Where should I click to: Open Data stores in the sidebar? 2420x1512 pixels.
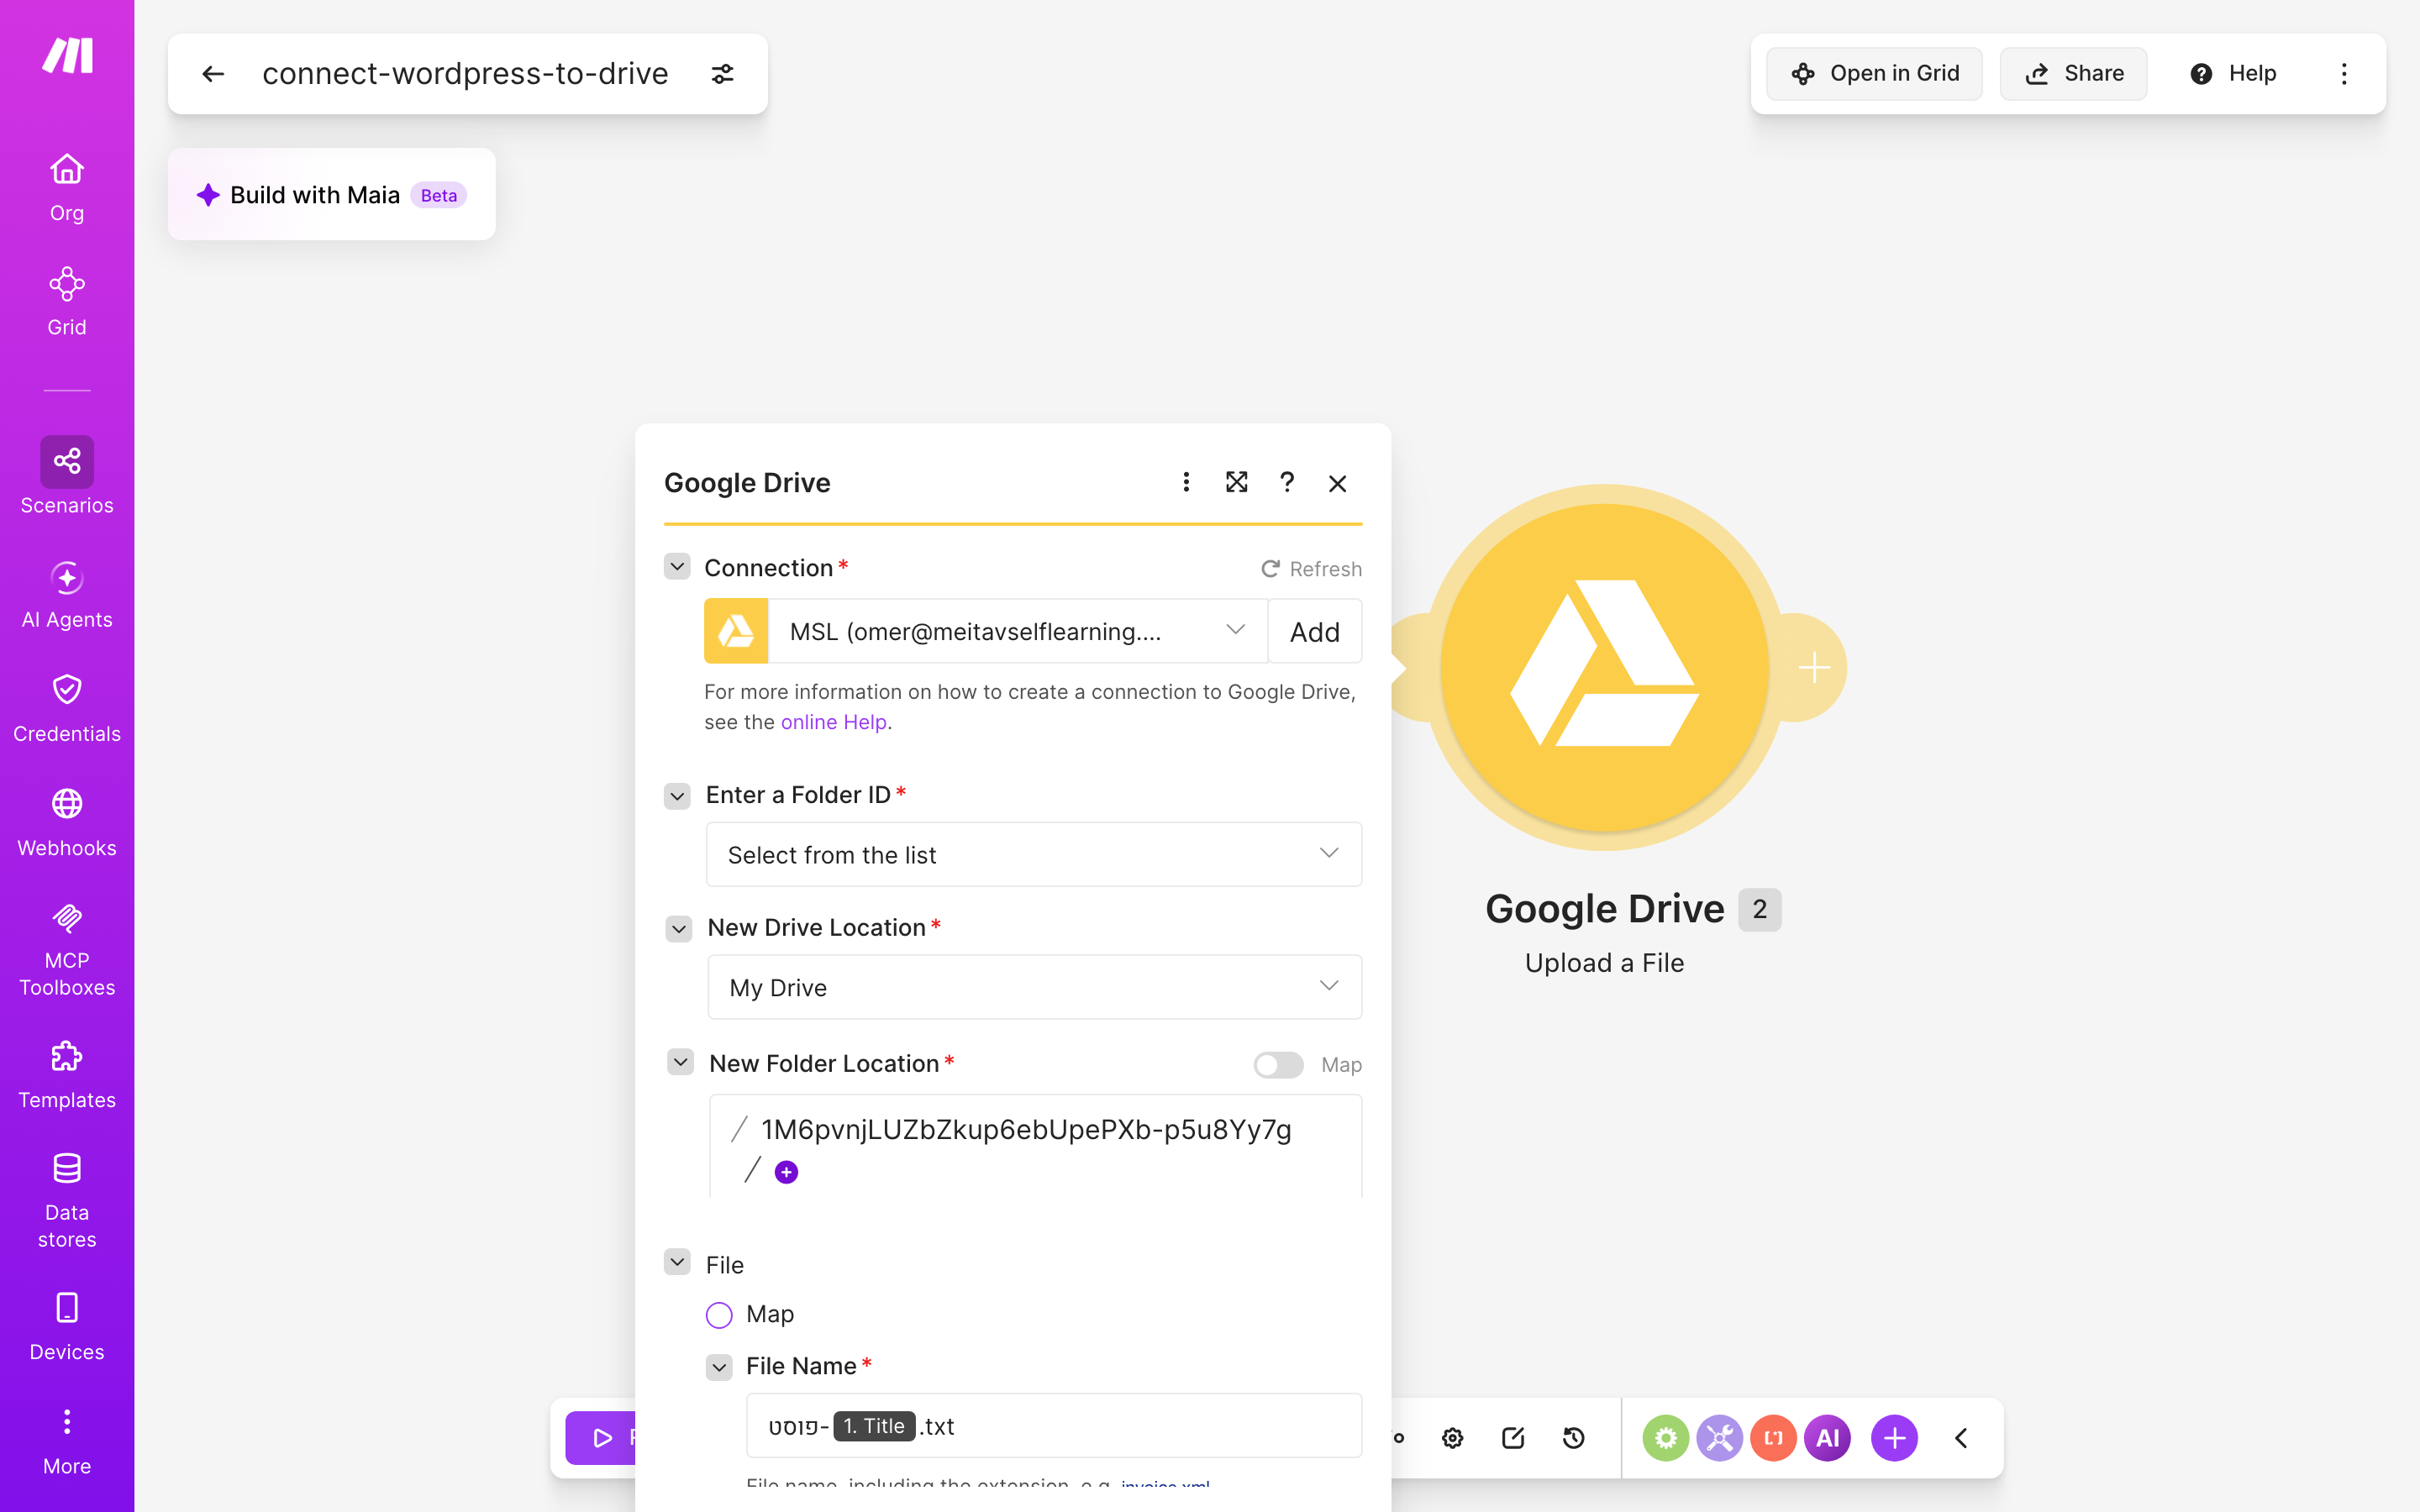pos(67,1200)
